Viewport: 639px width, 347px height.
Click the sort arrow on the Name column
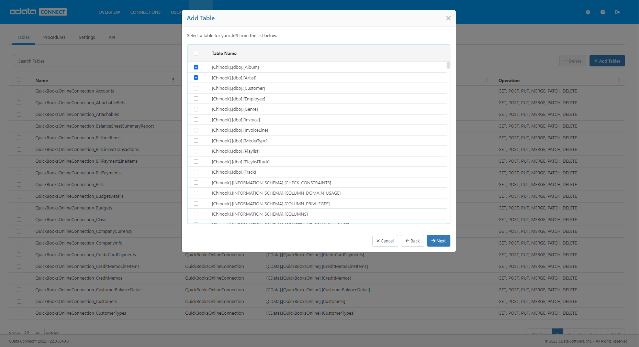173,79
